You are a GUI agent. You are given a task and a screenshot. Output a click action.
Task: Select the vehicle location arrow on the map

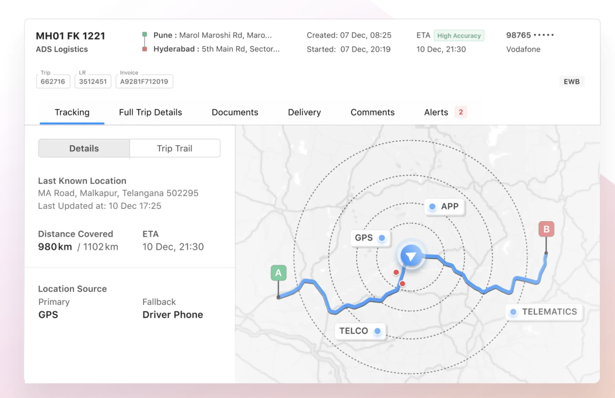pyautogui.click(x=411, y=256)
